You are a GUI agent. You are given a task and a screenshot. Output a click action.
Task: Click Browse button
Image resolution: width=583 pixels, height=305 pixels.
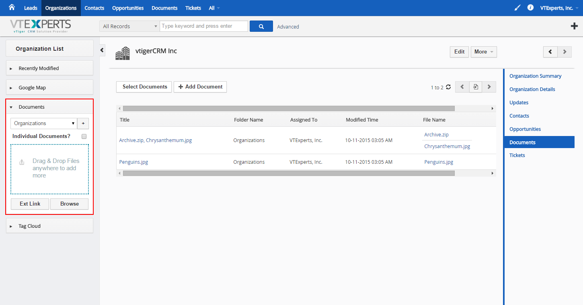tap(70, 204)
